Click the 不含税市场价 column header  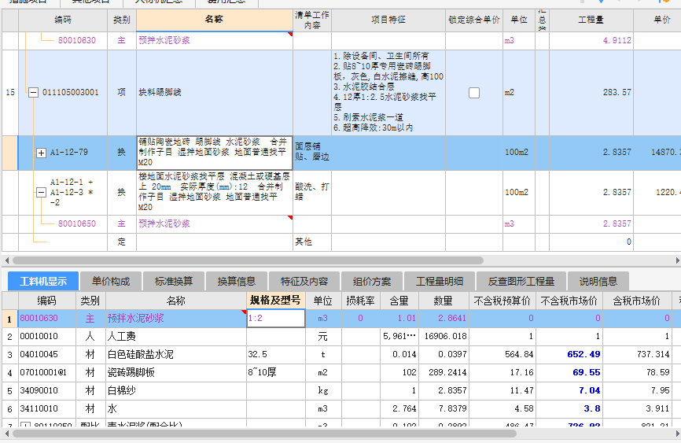[569, 301]
